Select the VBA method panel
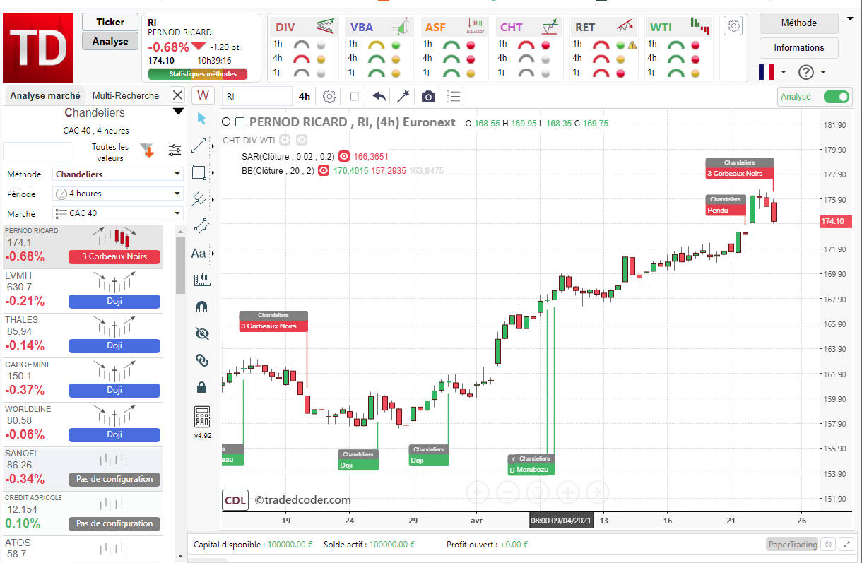862x563 pixels. pos(379,49)
